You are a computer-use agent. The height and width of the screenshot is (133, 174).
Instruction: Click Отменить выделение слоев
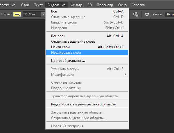pyautogui.click(x=87, y=42)
